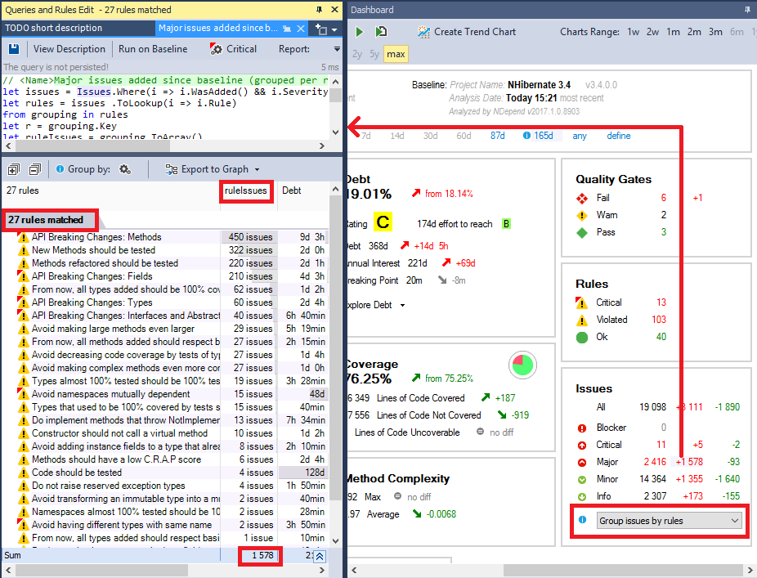Click the debt rating C yellow badge
757x578 pixels.
tap(383, 222)
